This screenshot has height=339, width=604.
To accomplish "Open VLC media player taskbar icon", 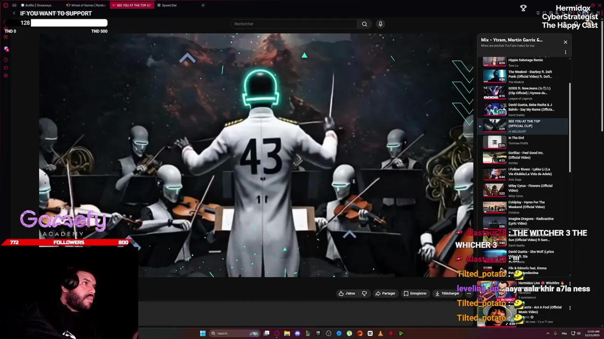I will pos(380,333).
